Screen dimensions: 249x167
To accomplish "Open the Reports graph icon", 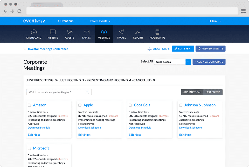I will pos(138,32).
